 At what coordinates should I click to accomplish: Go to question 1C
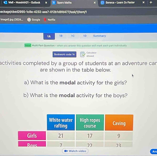(73, 36)
